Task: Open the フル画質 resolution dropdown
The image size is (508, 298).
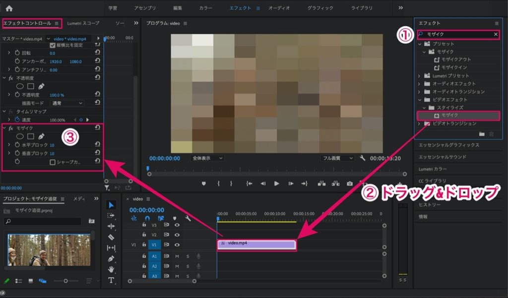Action: [x=337, y=158]
